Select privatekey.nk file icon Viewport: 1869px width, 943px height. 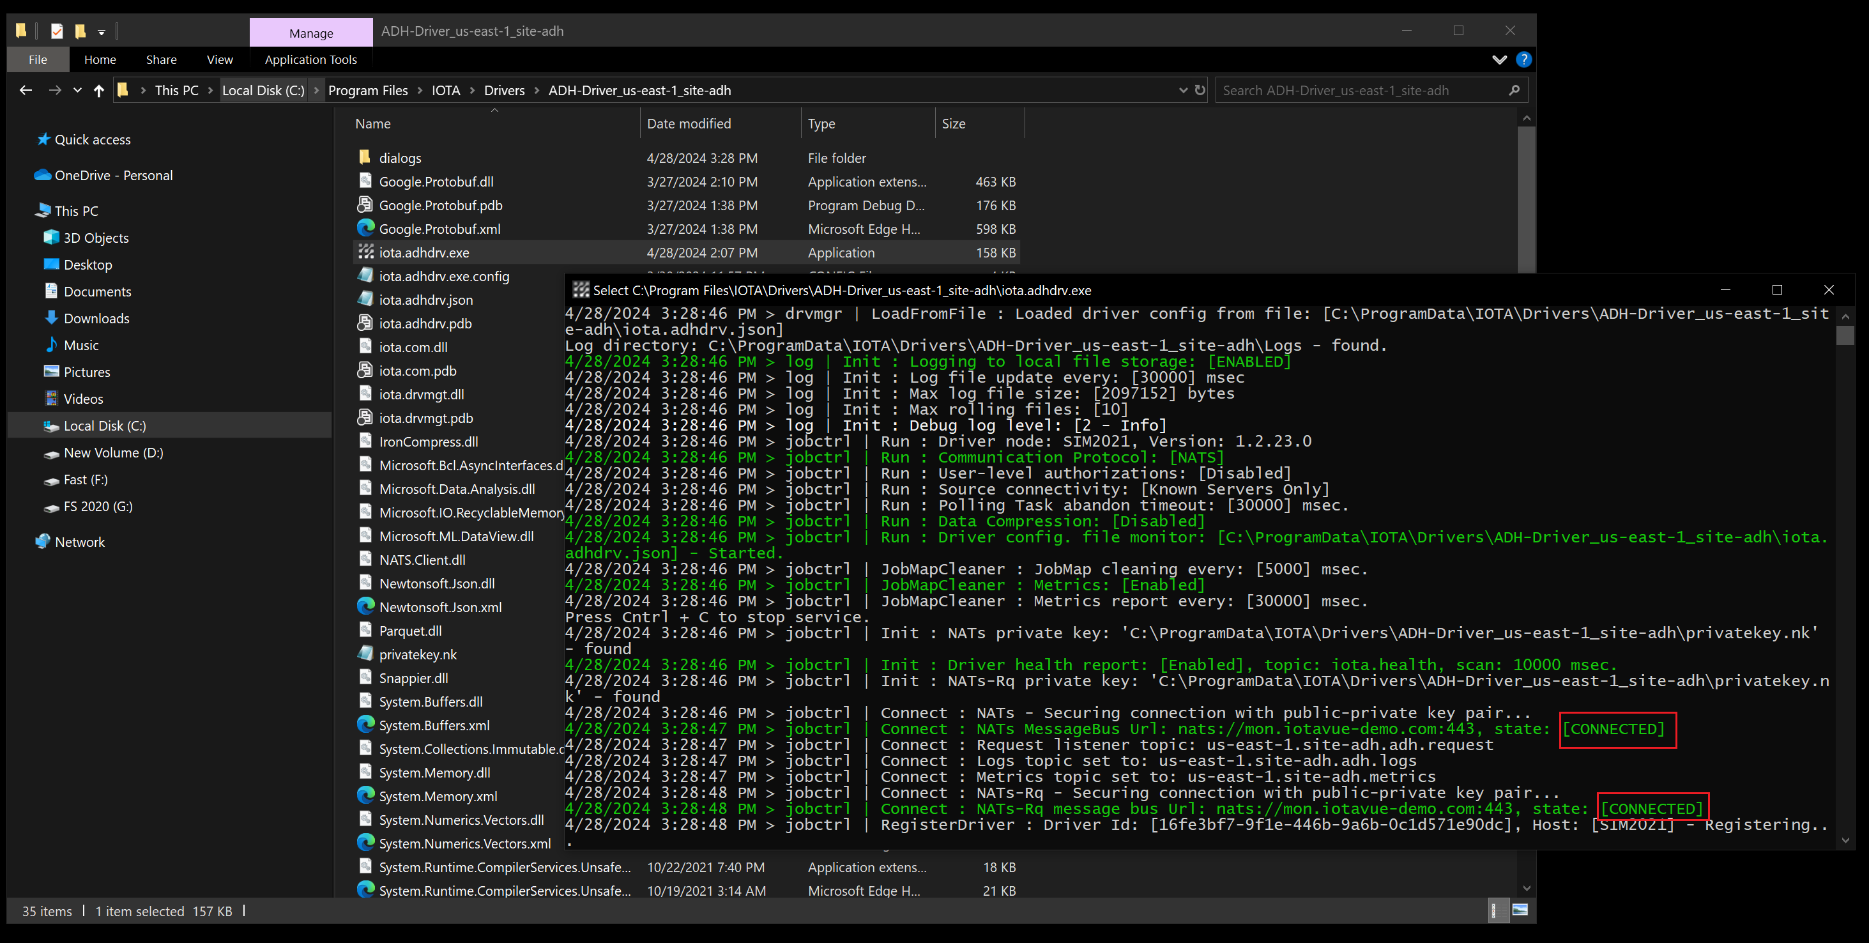point(365,654)
